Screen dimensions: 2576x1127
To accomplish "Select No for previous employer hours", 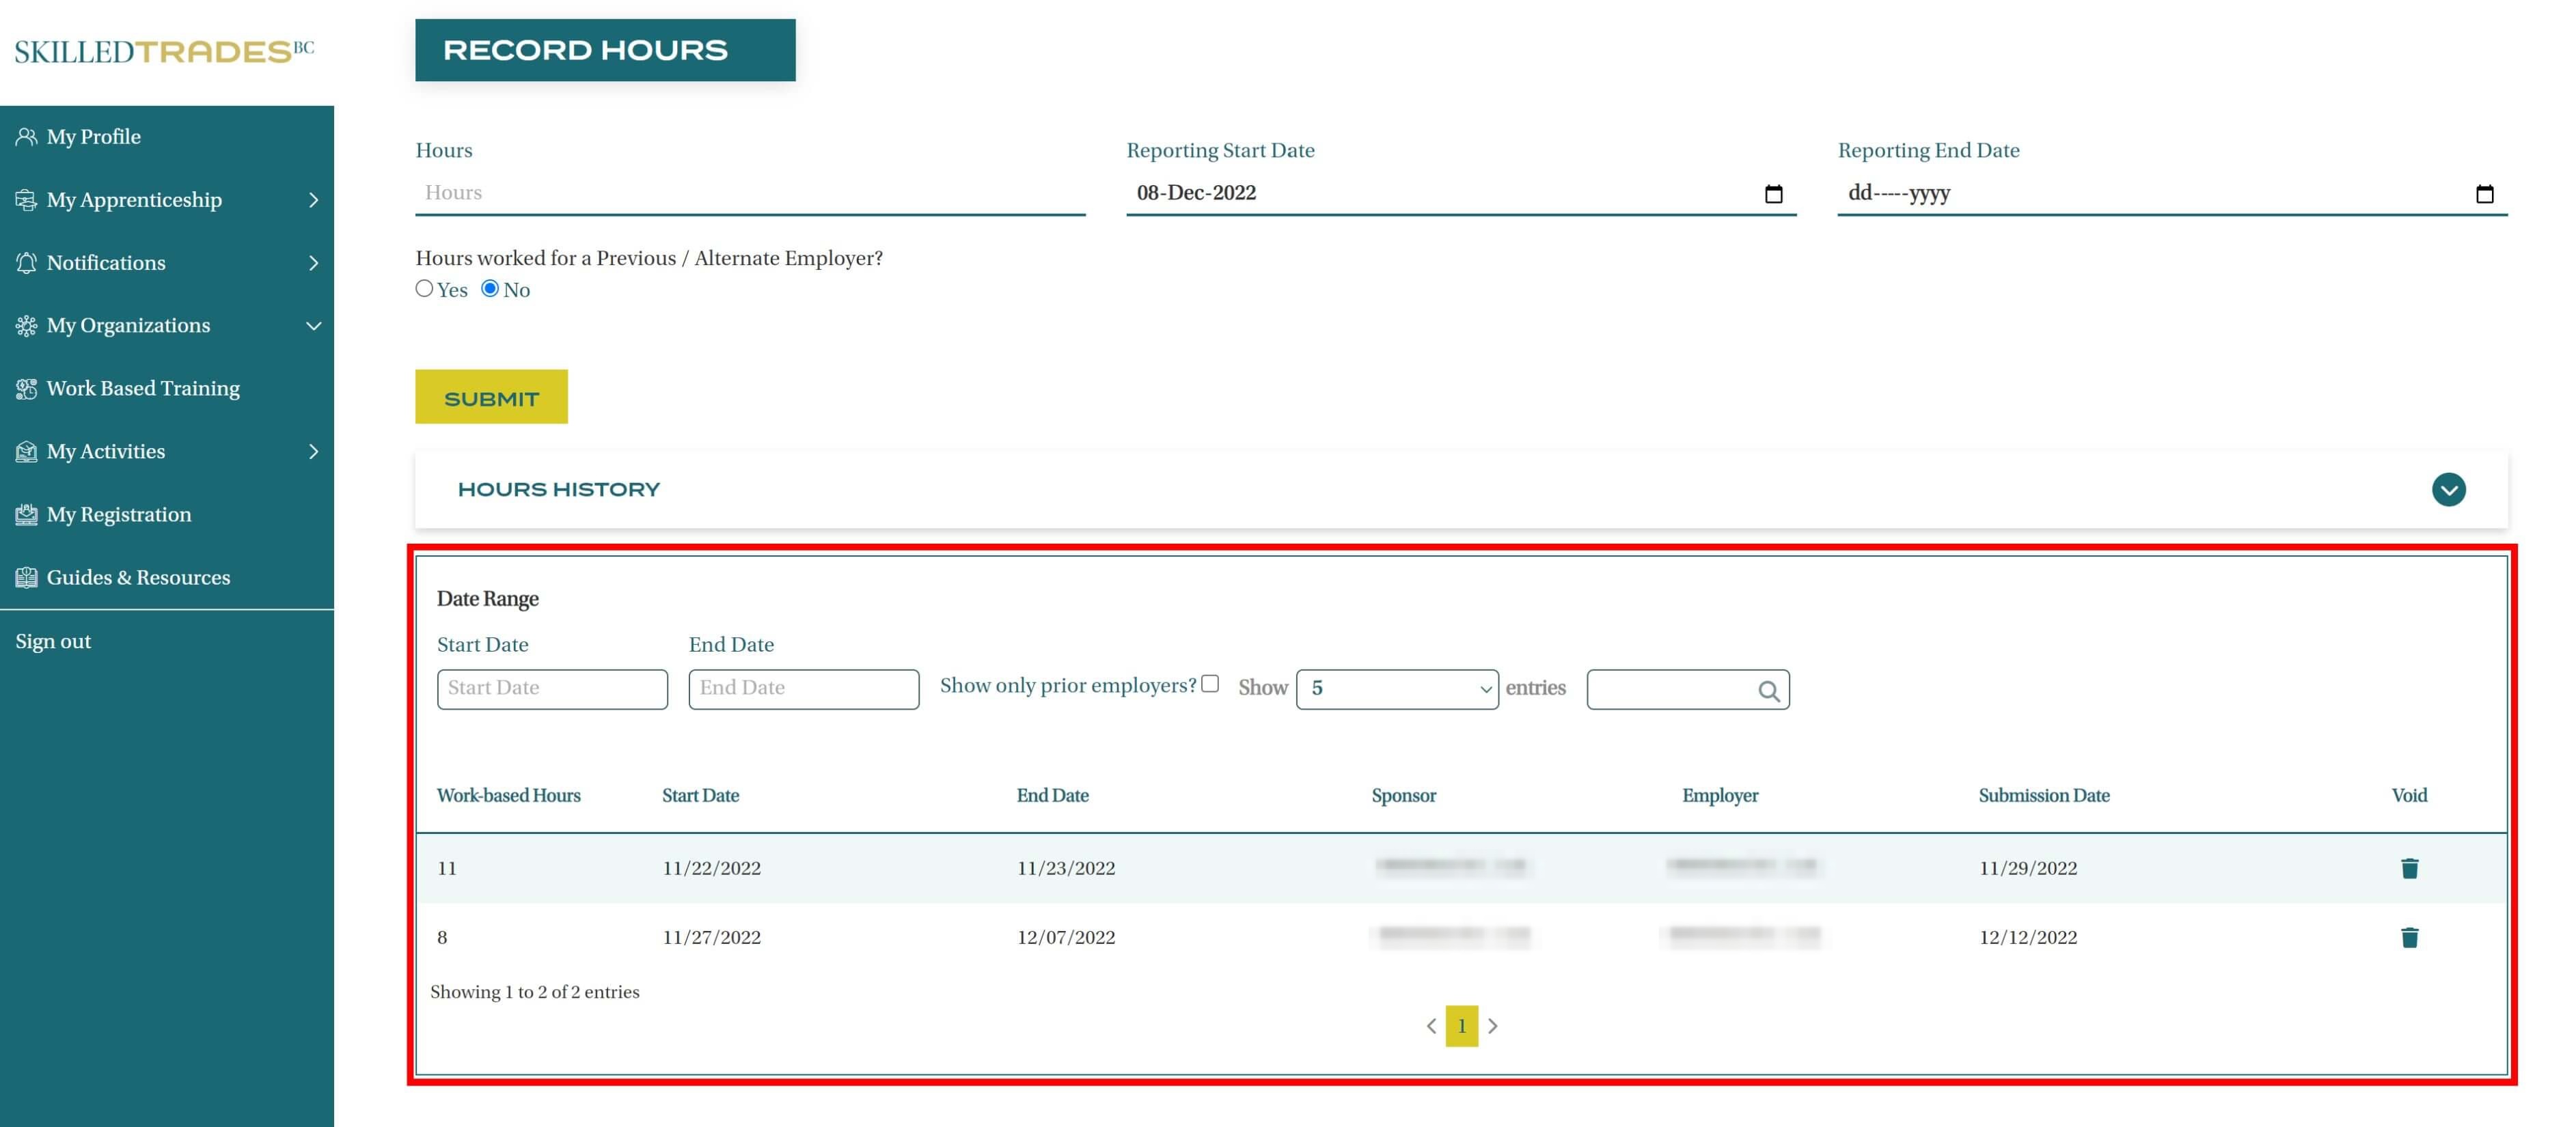I will pyautogui.click(x=490, y=288).
